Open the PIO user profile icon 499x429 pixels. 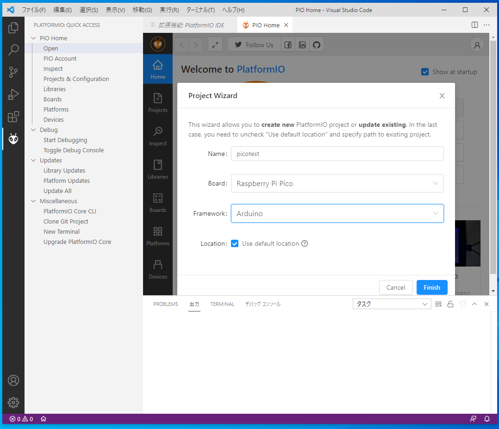(477, 45)
